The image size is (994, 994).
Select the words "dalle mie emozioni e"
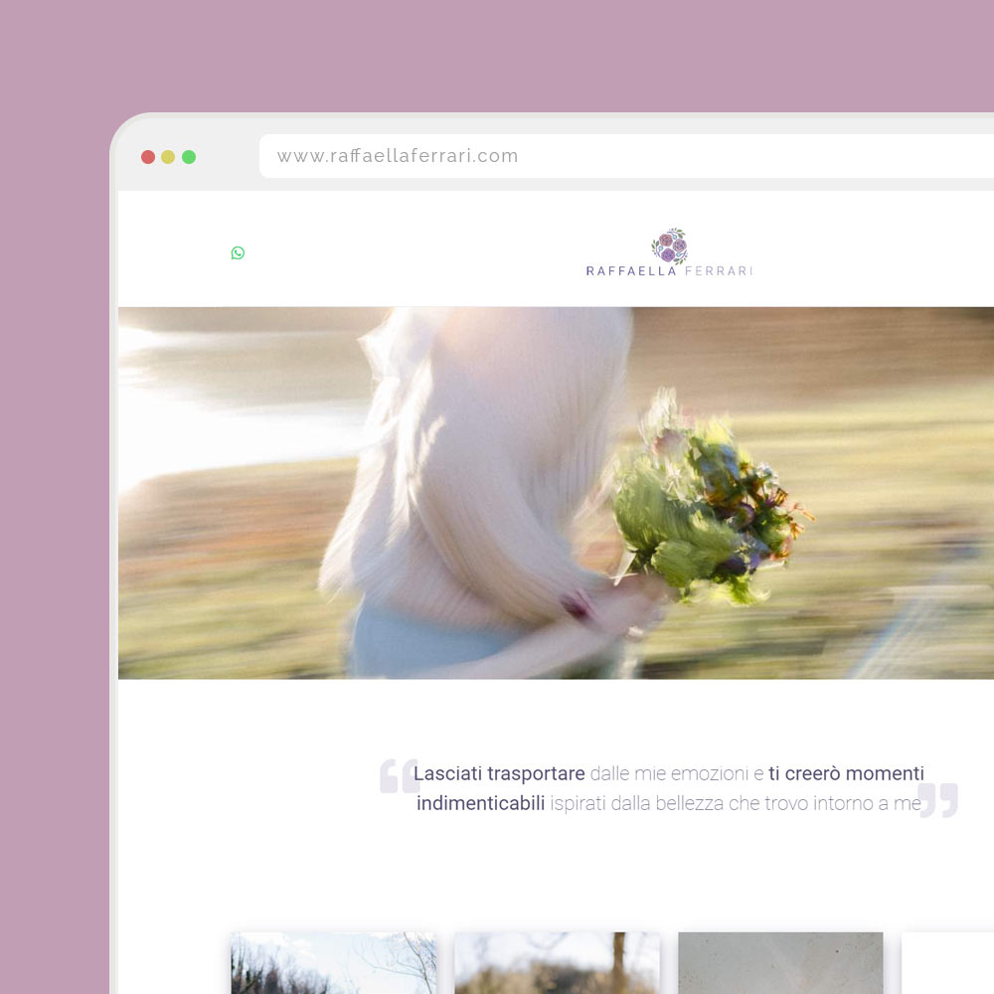[x=676, y=773]
